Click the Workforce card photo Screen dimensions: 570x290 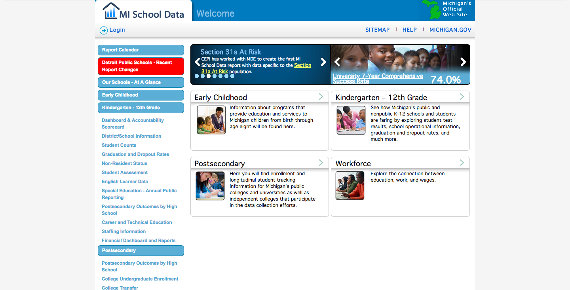[x=350, y=186]
